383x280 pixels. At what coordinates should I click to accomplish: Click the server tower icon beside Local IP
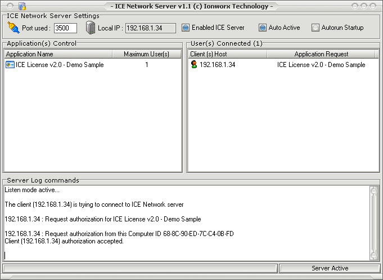(91, 28)
